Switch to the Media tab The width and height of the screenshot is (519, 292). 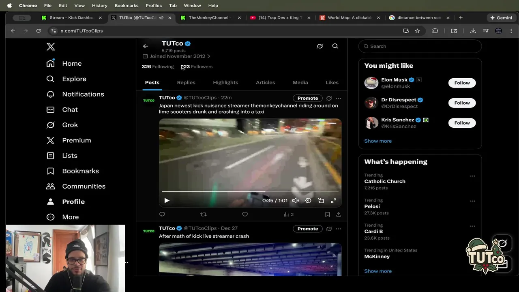pyautogui.click(x=300, y=82)
